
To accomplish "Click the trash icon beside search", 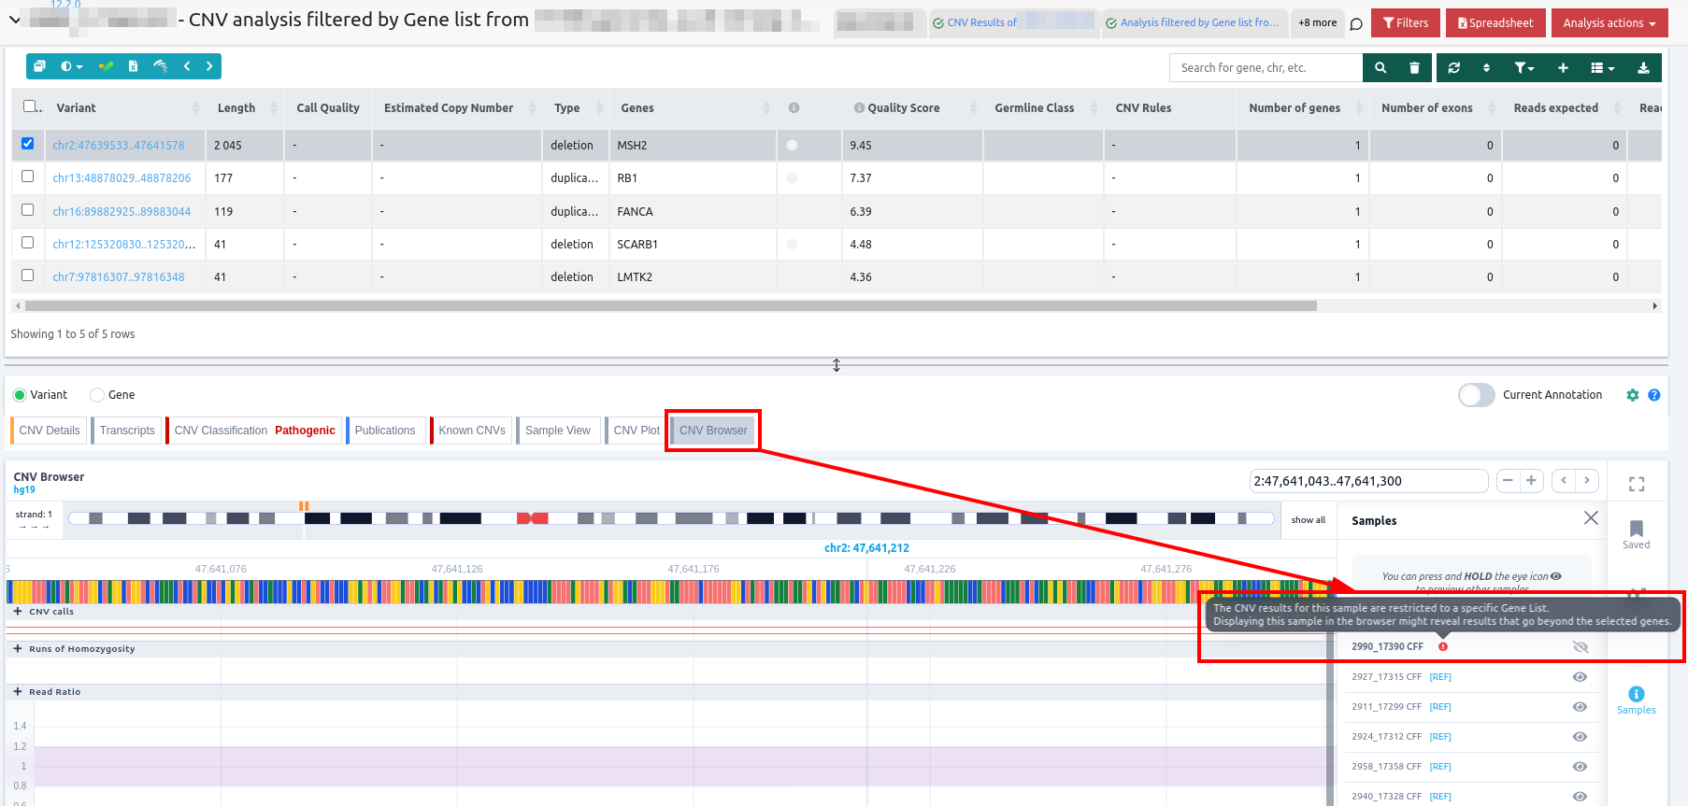I will pyautogui.click(x=1414, y=67).
